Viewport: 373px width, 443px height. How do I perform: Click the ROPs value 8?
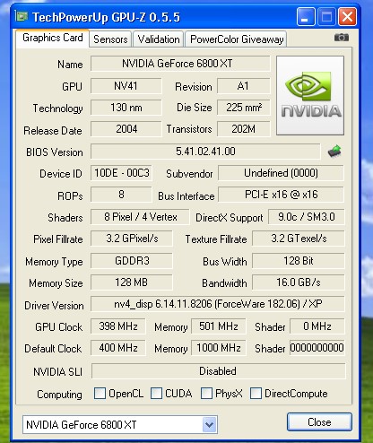121,195
